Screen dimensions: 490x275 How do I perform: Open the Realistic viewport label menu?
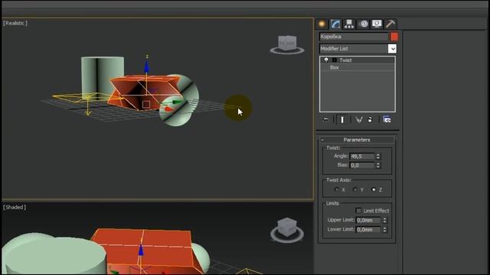15,23
